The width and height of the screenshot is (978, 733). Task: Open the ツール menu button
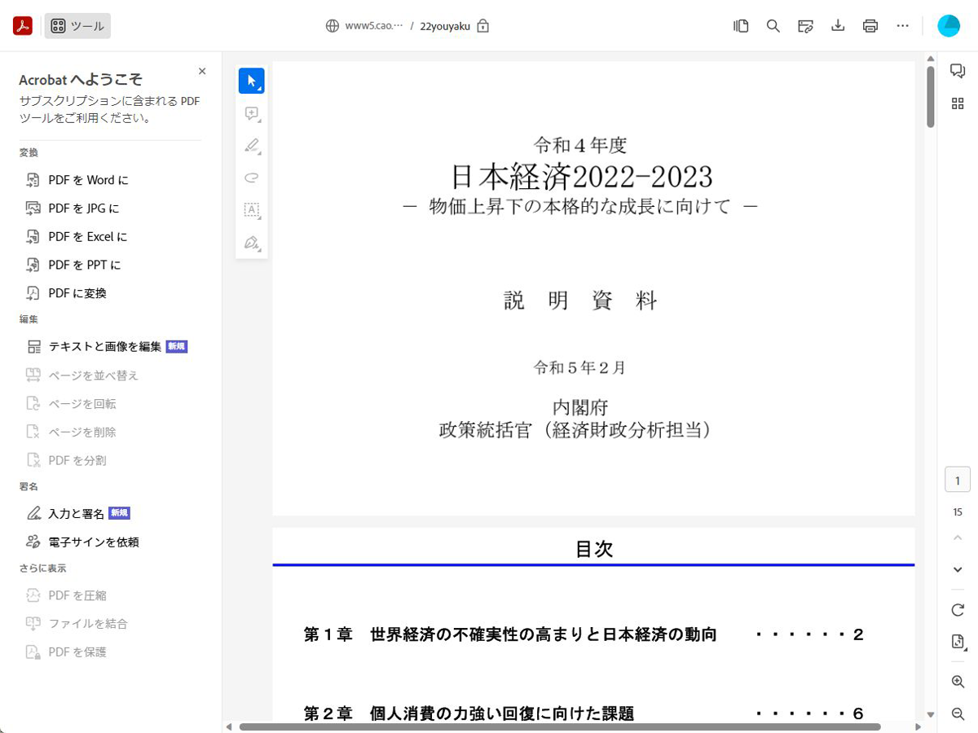[x=77, y=26]
